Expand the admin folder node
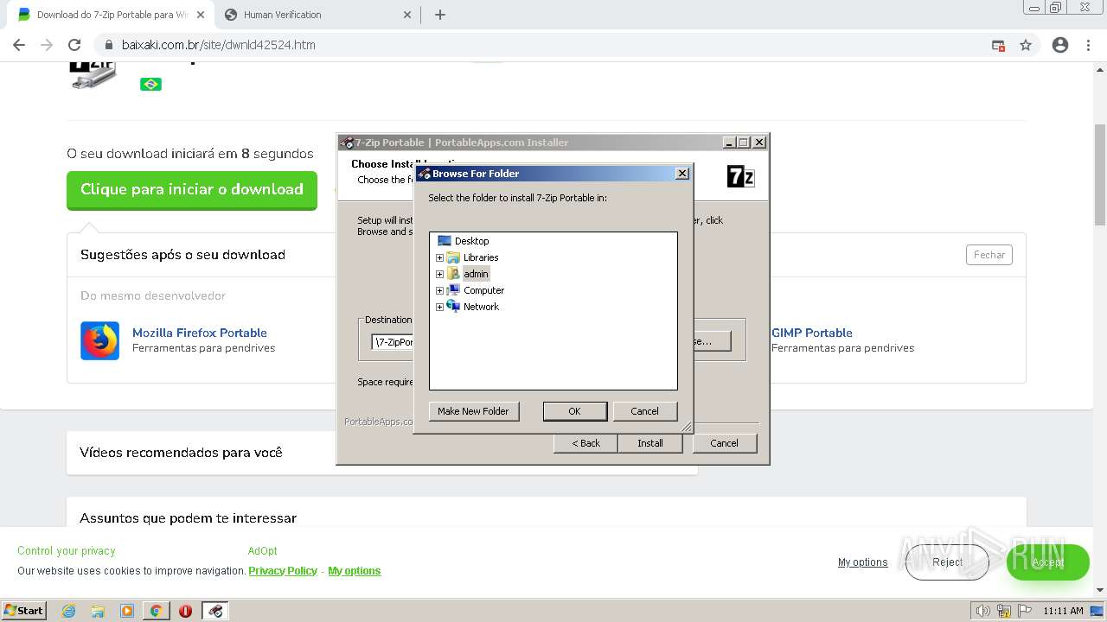 point(439,274)
